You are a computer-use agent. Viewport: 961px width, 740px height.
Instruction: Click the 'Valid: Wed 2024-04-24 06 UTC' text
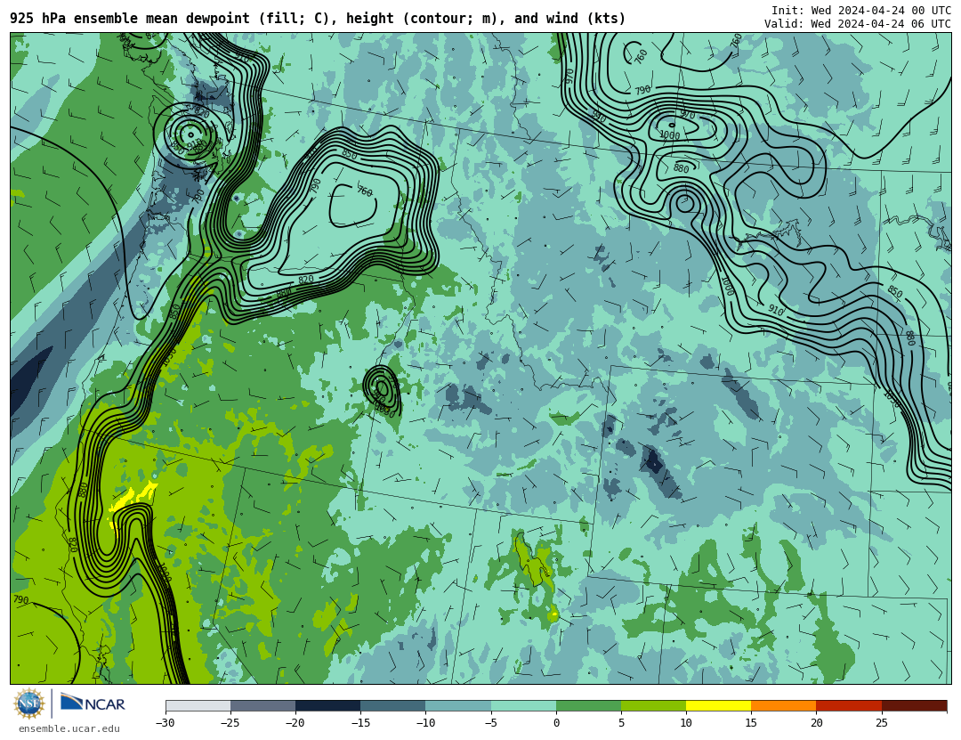click(x=858, y=24)
